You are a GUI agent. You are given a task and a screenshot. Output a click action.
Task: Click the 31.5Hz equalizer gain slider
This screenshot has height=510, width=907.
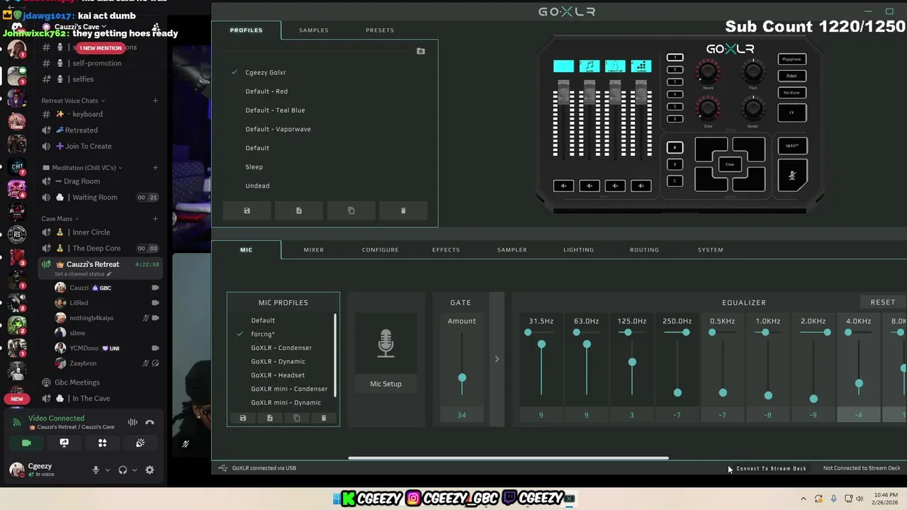tap(541, 344)
